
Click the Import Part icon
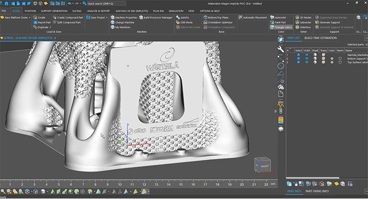[35, 22]
